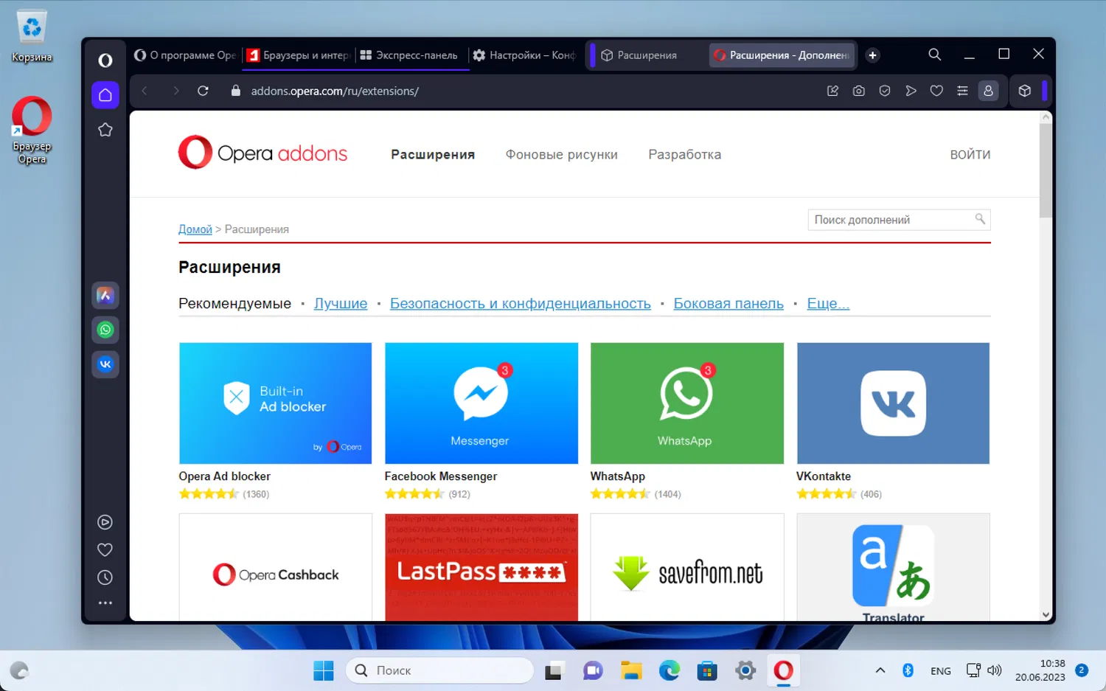Open the Player icon in sidebar
The width and height of the screenshot is (1106, 691).
(105, 522)
